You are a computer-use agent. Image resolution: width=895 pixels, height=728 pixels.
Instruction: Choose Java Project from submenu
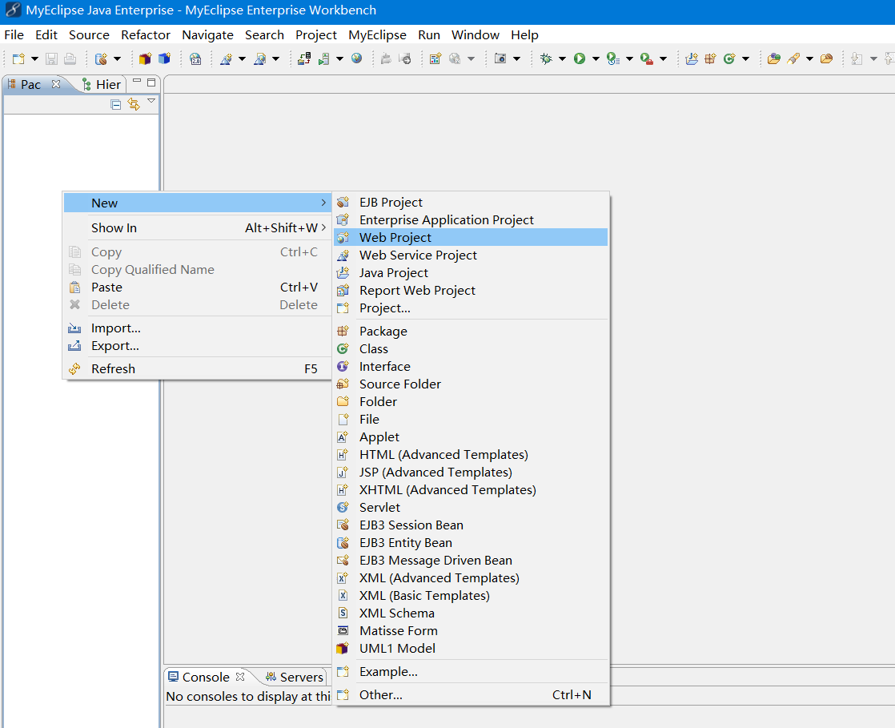[x=471, y=273]
